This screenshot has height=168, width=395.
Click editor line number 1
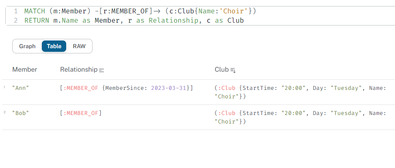coord(16,11)
